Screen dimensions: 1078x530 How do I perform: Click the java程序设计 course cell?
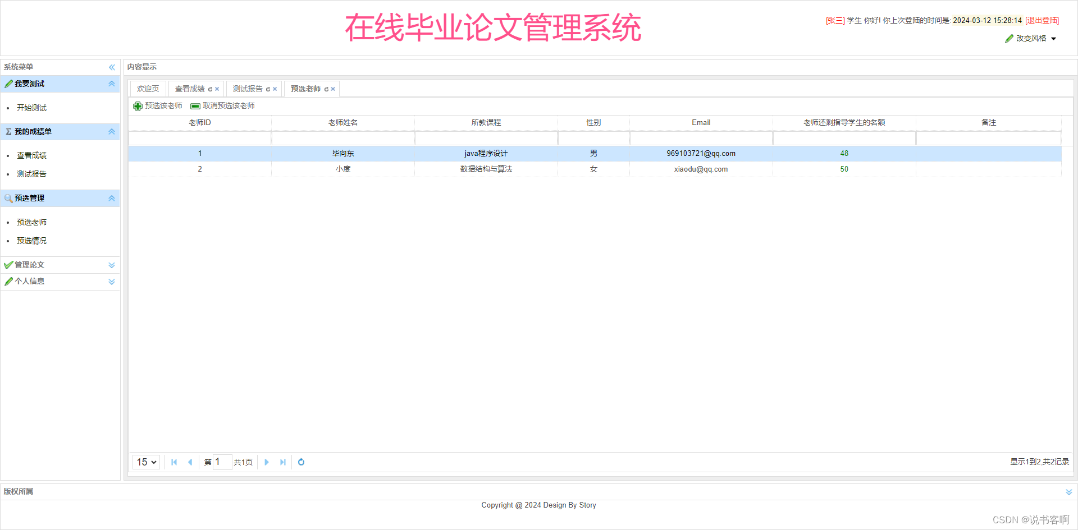pyautogui.click(x=486, y=154)
